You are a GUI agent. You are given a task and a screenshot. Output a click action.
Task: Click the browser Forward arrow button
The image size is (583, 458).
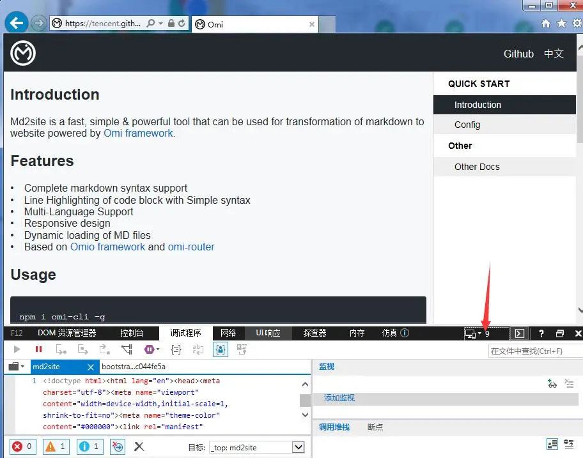tap(38, 24)
